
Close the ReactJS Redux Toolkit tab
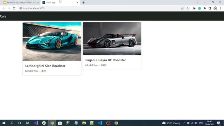click(38, 2)
